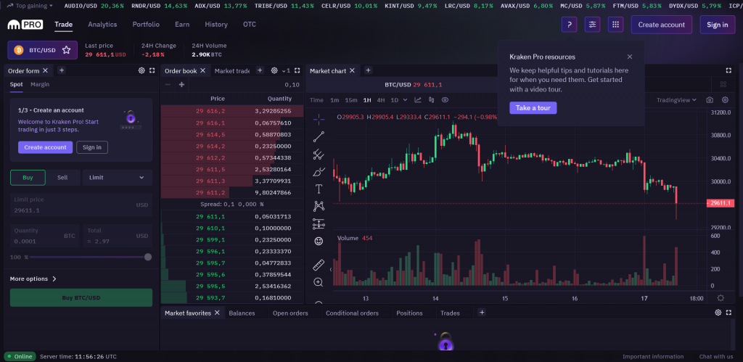Close the Kraken Pro resources popup
Viewport: 743px width, 362px height.
(x=630, y=57)
